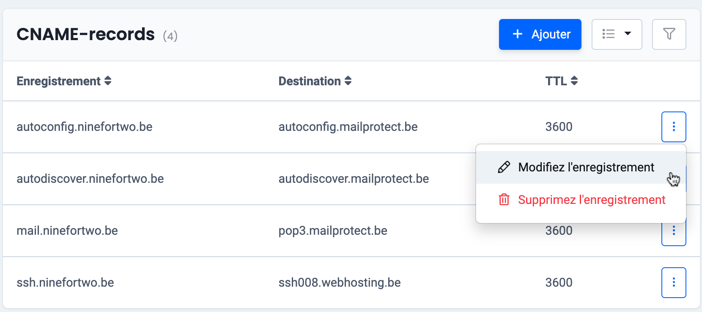Viewport: 702px width, 312px height.
Task: Click the autodiscover.ninefortwo.be record name
Action: tap(90, 179)
